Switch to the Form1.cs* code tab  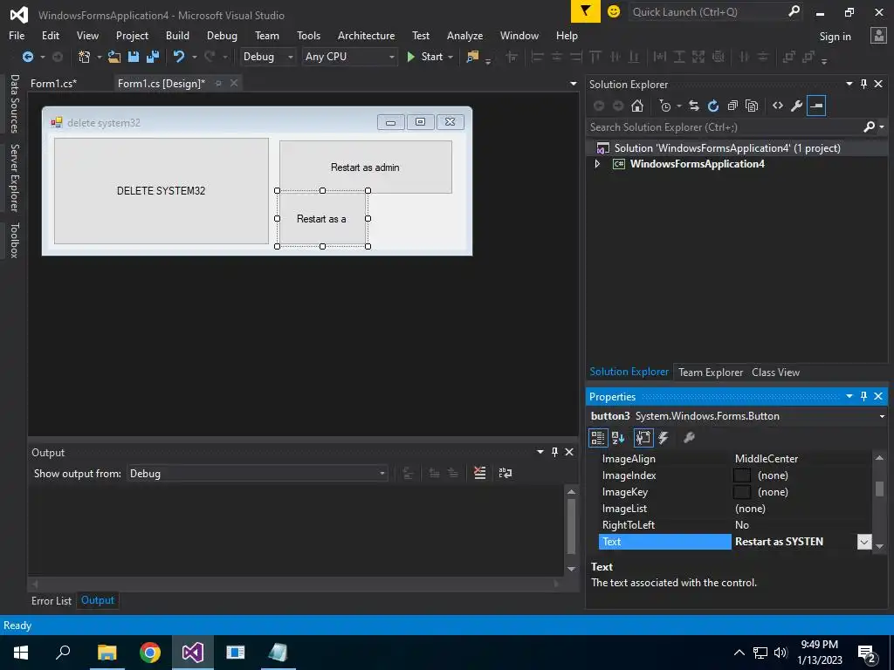point(53,84)
